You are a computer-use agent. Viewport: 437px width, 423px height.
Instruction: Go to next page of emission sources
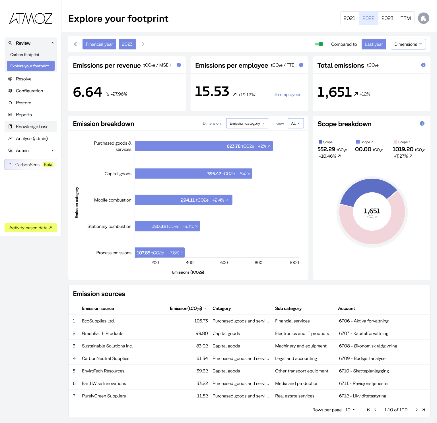[417, 410]
